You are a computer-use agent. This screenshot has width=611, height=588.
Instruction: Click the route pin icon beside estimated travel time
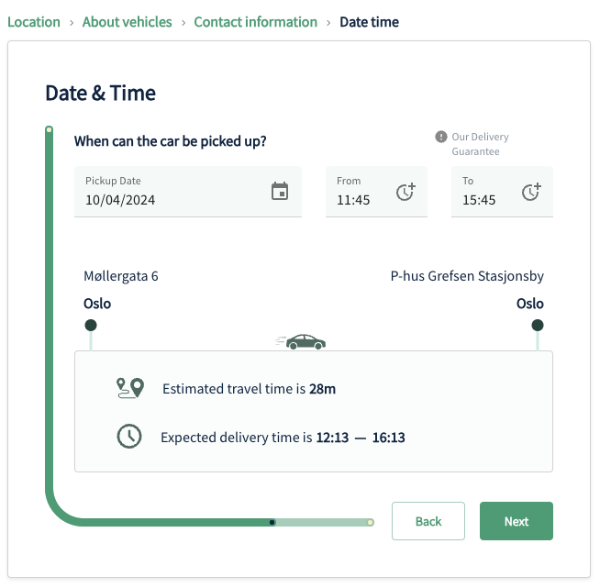[130, 388]
